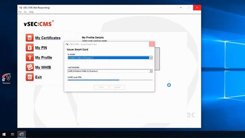
Task: Click the vSEC:CMS main window title icon
Action: [20, 8]
